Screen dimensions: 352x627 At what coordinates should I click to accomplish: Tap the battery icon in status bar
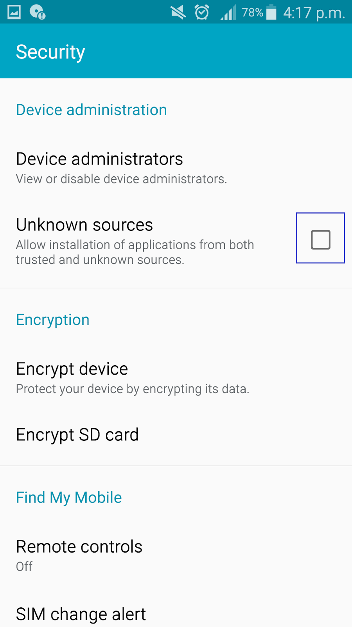271,13
